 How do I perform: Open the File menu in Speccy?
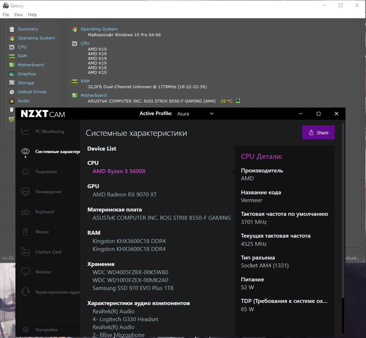6,15
